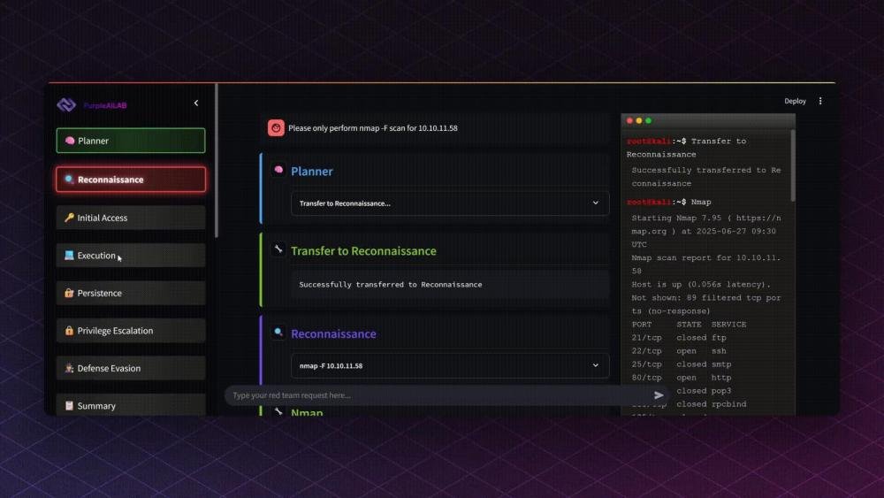Click the send arrow in chat input
The image size is (884, 498).
[x=659, y=395]
